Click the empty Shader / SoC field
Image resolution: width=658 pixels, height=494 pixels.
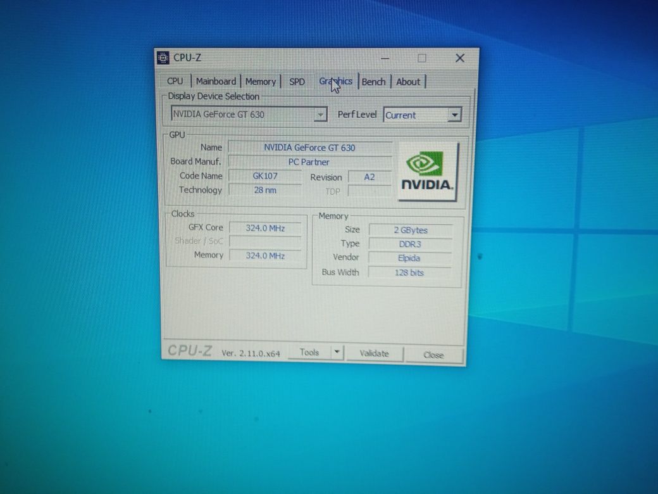click(x=265, y=241)
